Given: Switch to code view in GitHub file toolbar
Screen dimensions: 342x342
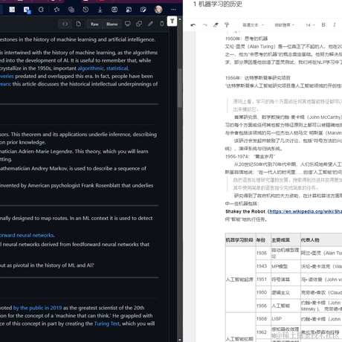Looking at the screenshot, I should click(x=65, y=24).
